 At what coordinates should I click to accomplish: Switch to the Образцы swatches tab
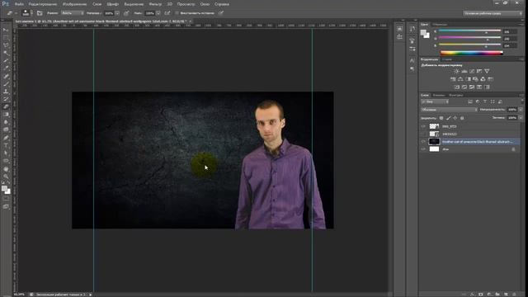tap(440, 25)
